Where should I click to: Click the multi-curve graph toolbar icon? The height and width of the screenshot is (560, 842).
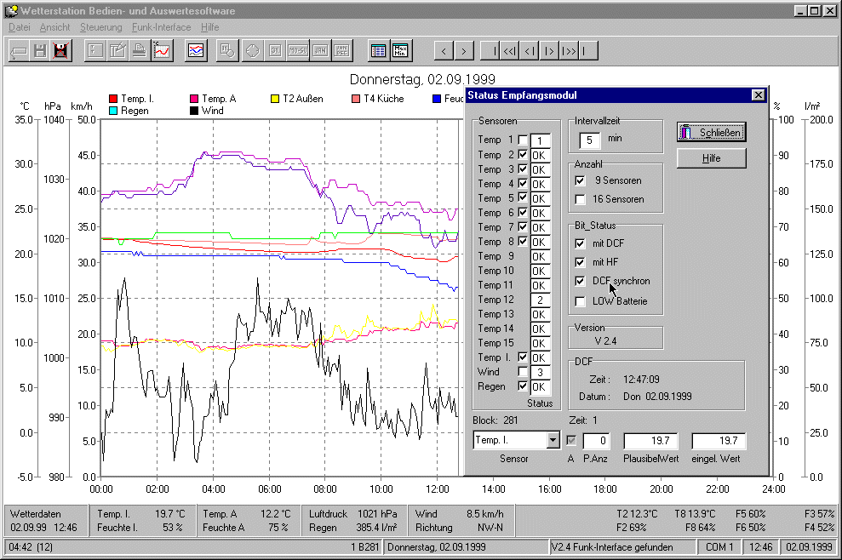pos(196,50)
